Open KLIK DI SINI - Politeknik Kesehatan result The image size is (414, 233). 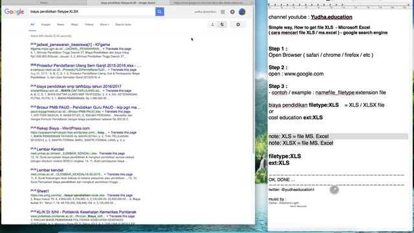pos(86,212)
